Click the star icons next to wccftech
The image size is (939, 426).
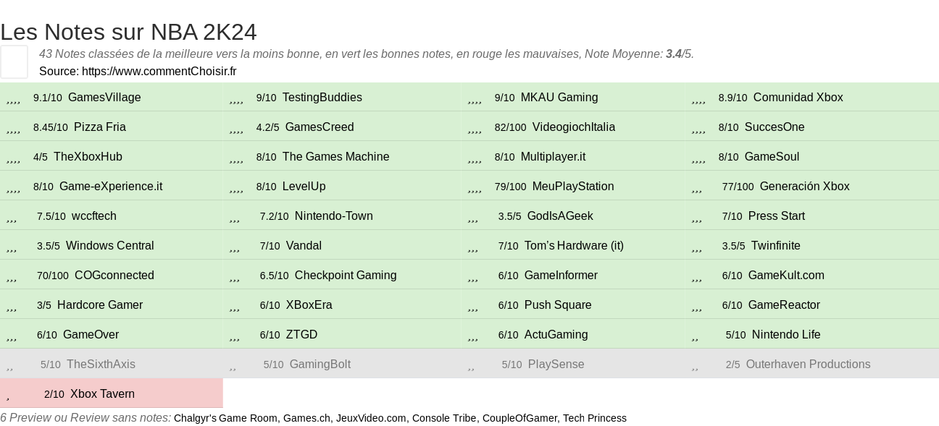[x=12, y=217]
